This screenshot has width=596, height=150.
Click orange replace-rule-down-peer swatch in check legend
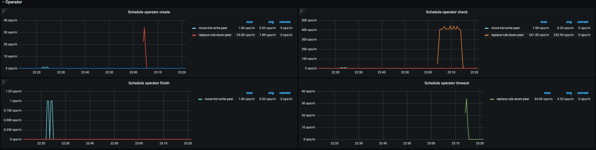point(487,35)
